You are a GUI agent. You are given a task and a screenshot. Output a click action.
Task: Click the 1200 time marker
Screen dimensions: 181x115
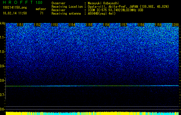click(x=175, y=25)
